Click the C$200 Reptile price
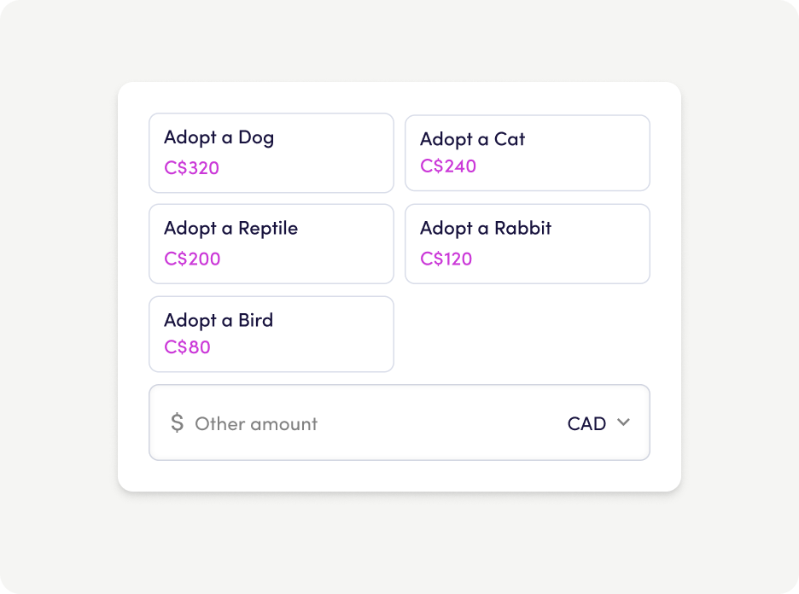799x594 pixels. click(192, 259)
